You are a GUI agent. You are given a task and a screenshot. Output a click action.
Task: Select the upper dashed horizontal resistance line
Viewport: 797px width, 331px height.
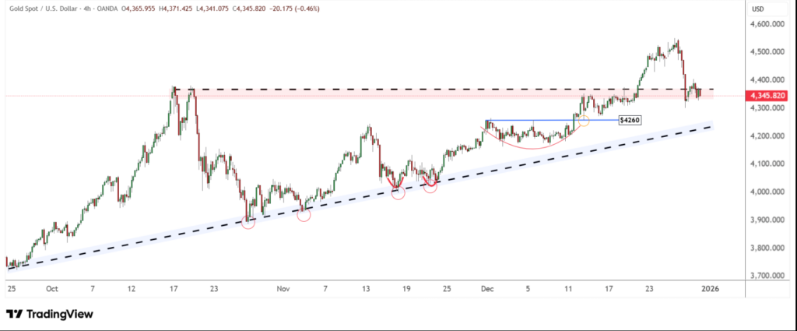click(389, 90)
